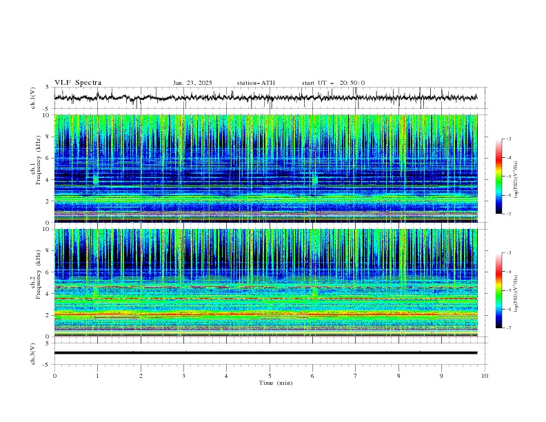Select the "start UT = 20:50:0" label
Screen dimensions: 546x422
click(333, 83)
